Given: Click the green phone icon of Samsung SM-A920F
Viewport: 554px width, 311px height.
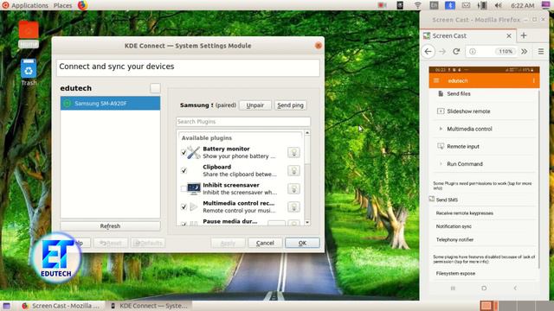Looking at the screenshot, I should pos(67,104).
